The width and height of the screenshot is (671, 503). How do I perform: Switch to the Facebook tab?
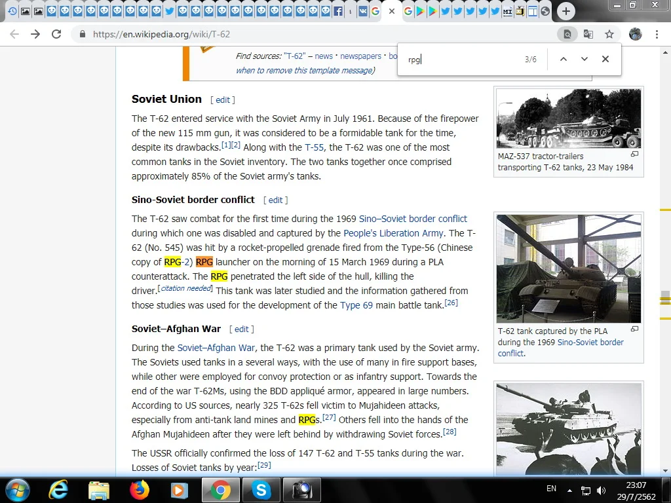338,12
